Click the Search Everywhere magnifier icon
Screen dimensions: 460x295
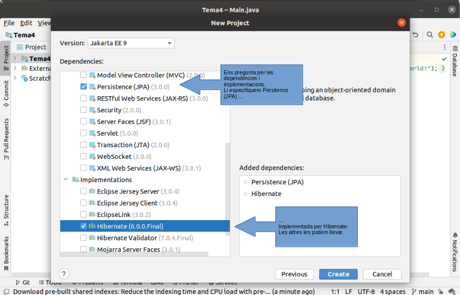[430, 34]
